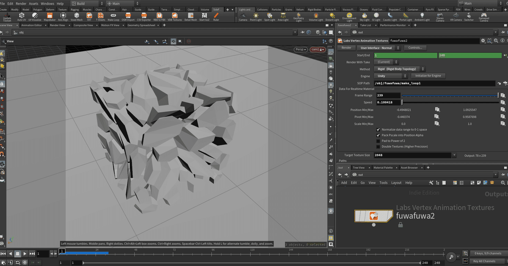Add an Area Light from the shelf
Image resolution: width=508 pixels, height=266 pixels.
pos(283,16)
